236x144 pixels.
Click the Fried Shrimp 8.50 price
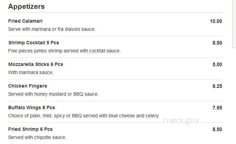pyautogui.click(x=217, y=129)
